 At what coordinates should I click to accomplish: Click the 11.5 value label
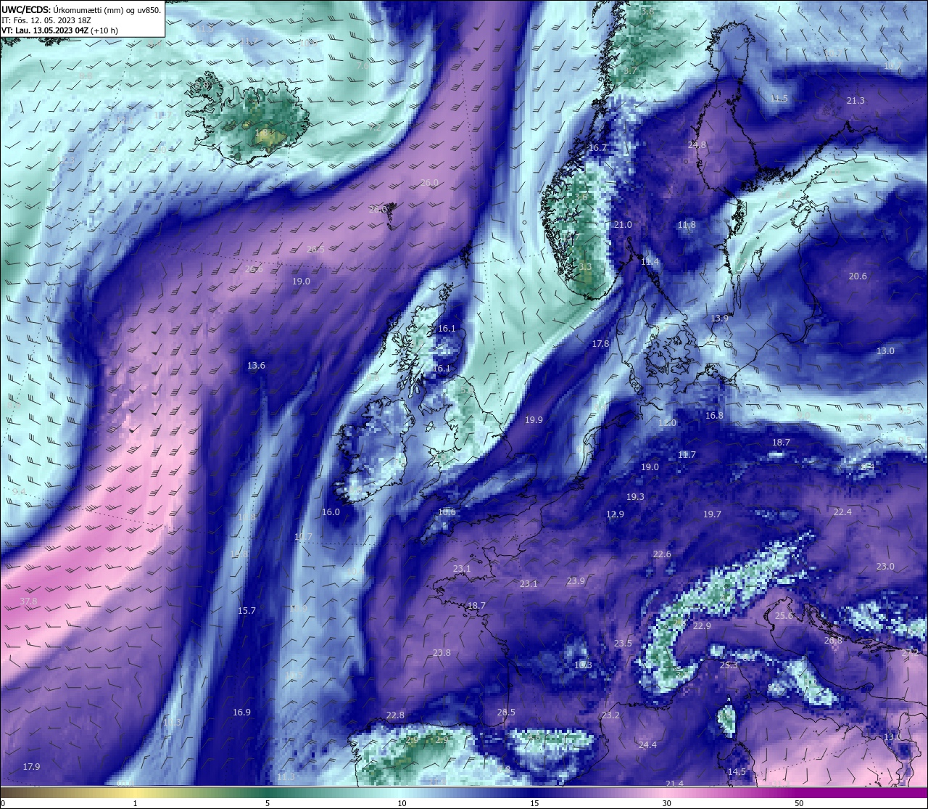779,98
